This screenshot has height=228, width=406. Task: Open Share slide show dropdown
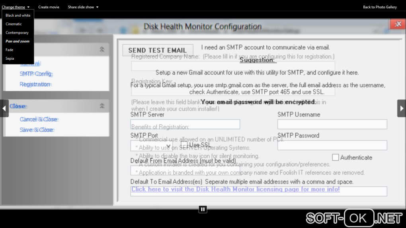pyautogui.click(x=83, y=7)
